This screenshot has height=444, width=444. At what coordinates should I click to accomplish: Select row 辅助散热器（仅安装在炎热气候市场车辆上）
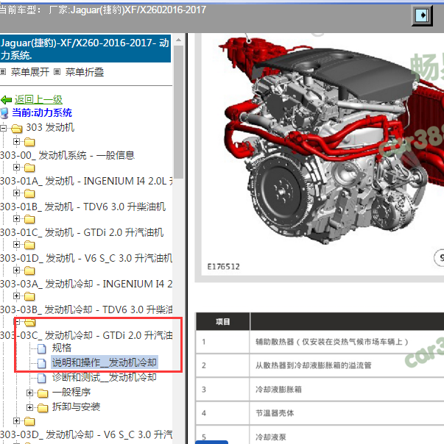[x=320, y=342]
